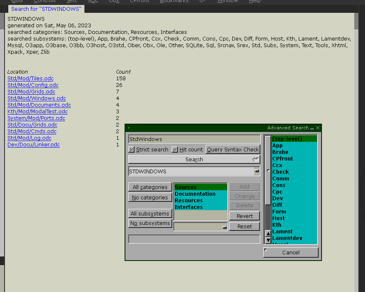The height and width of the screenshot is (292, 365).
Task: Select the CPfront subsystem in the list
Action: point(283,159)
